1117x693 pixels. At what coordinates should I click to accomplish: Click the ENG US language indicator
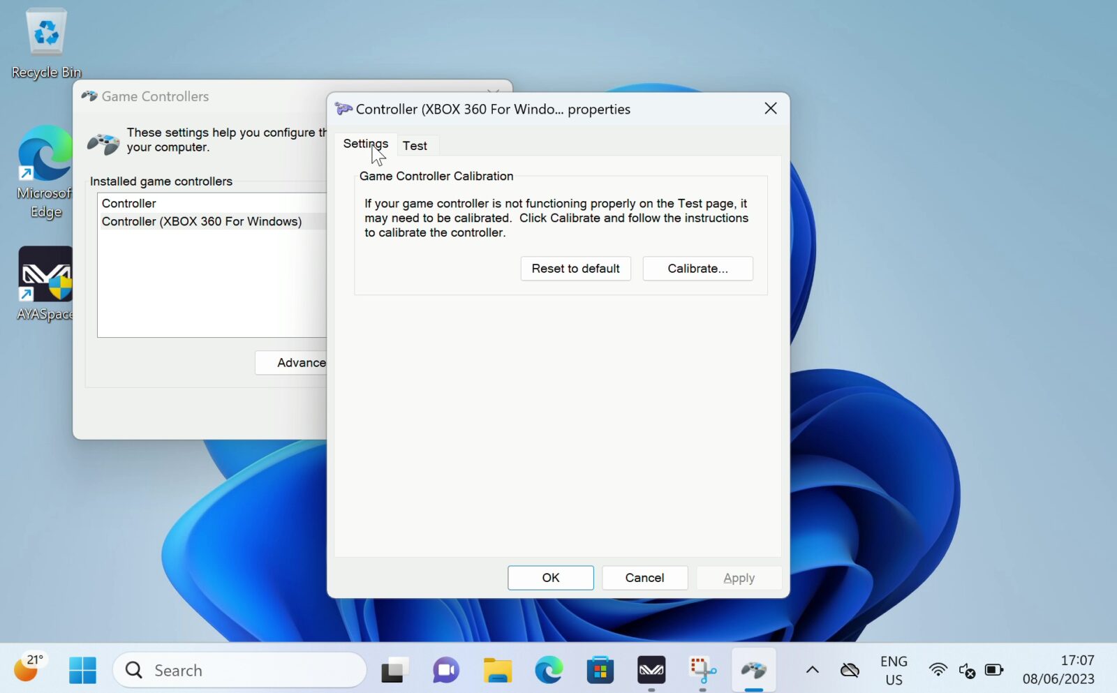[x=893, y=669]
